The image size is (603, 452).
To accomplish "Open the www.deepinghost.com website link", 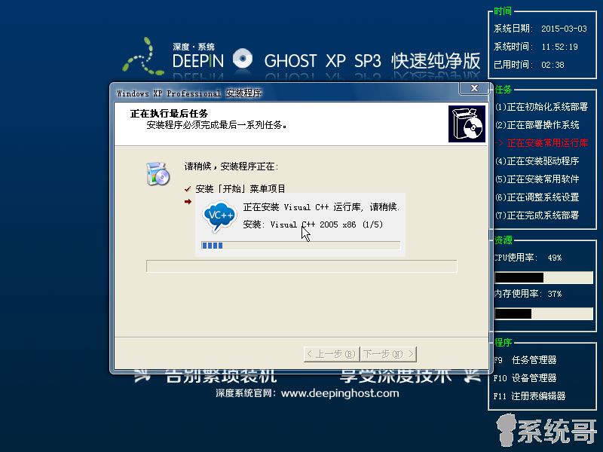I will tap(340, 393).
